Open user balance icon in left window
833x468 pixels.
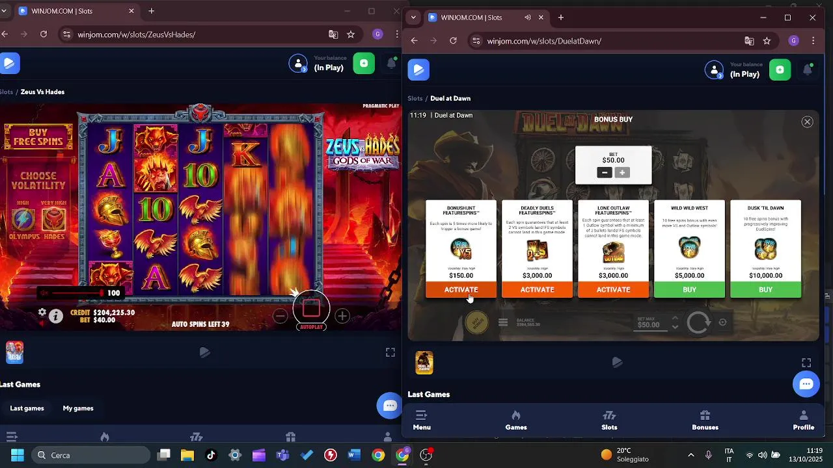point(298,63)
